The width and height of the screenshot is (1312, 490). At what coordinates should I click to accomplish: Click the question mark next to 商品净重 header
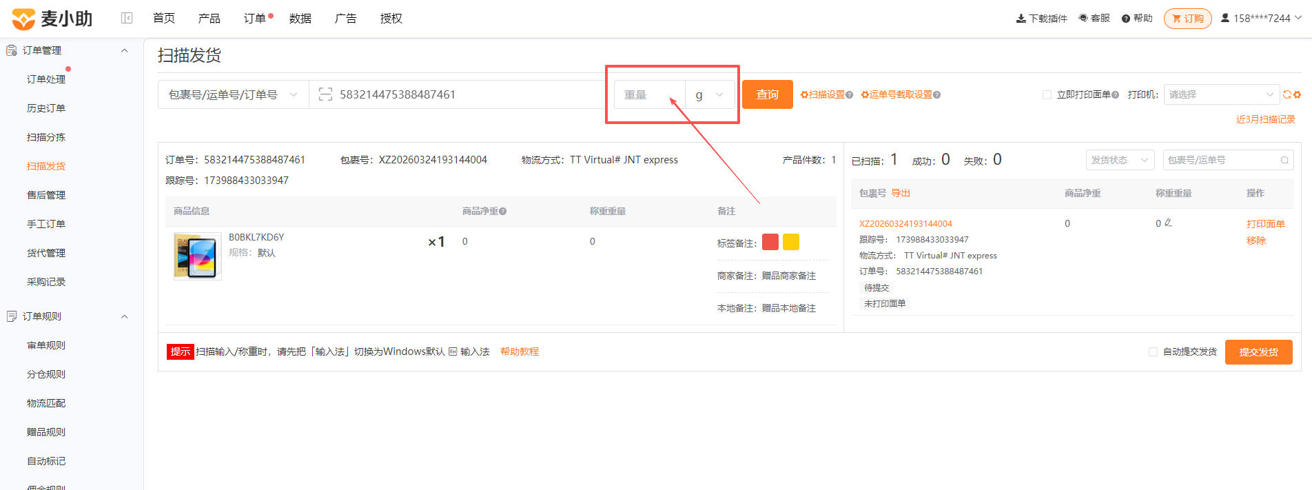point(503,212)
